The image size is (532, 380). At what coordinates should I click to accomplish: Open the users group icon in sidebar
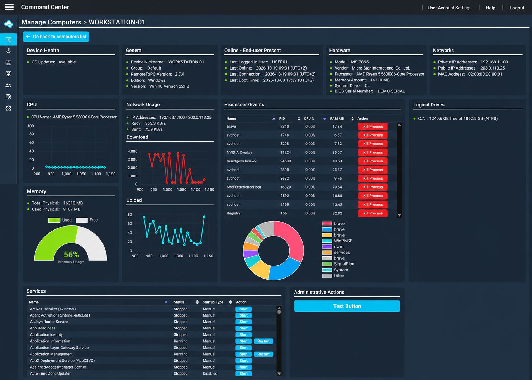(9, 85)
